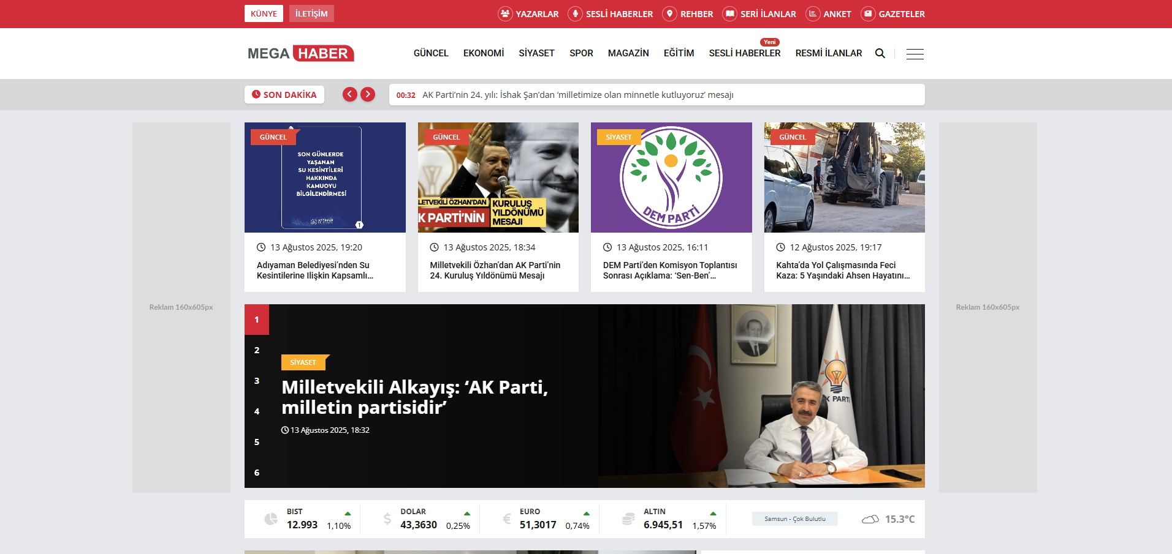Viewport: 1172px width, 554px height.
Task: Open the Erdoğan AK Parti anniversary thumbnail
Action: [498, 178]
